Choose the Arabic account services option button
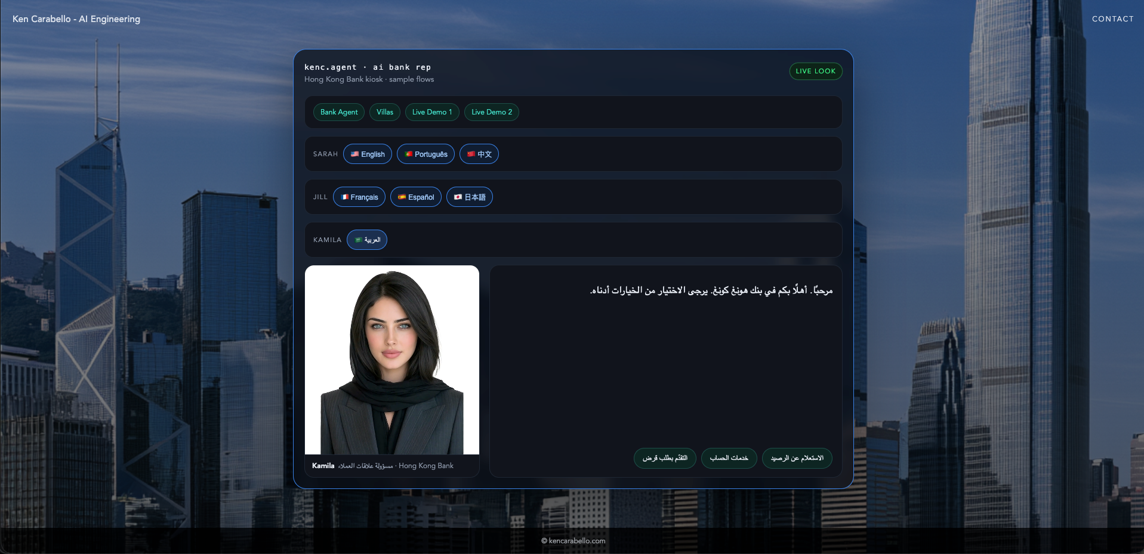This screenshot has height=554, width=1144. tap(729, 458)
